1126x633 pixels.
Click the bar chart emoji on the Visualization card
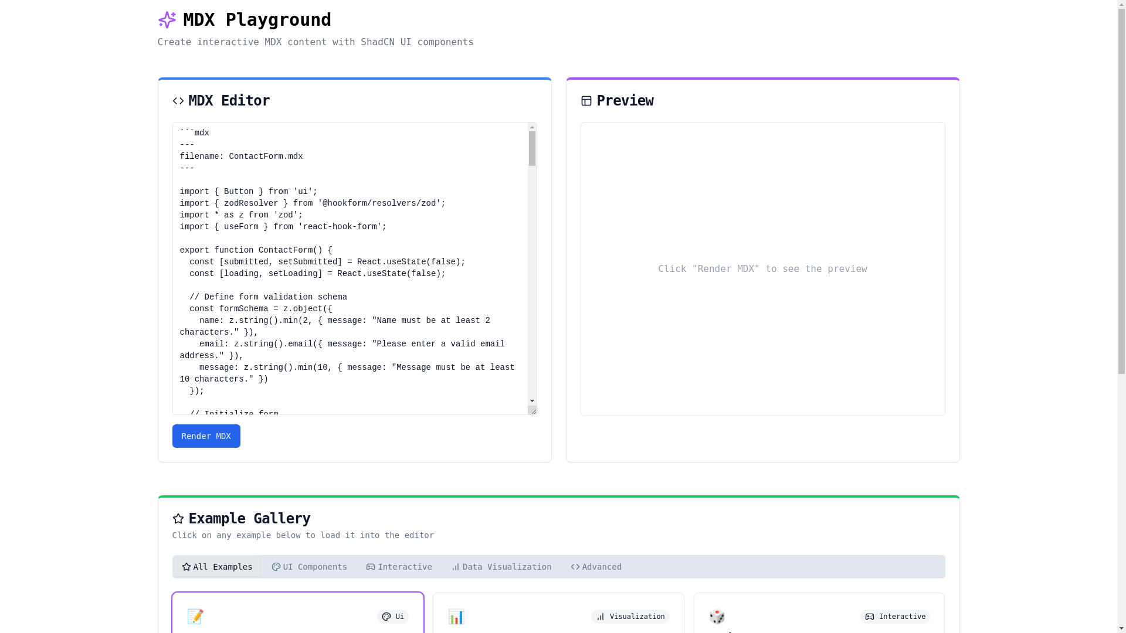coord(456,617)
